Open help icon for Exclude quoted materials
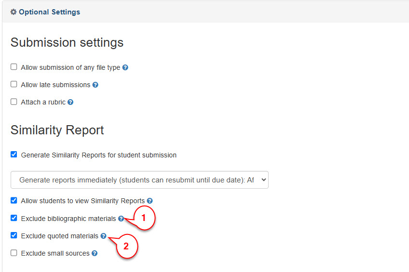The image size is (409, 272). (104, 236)
